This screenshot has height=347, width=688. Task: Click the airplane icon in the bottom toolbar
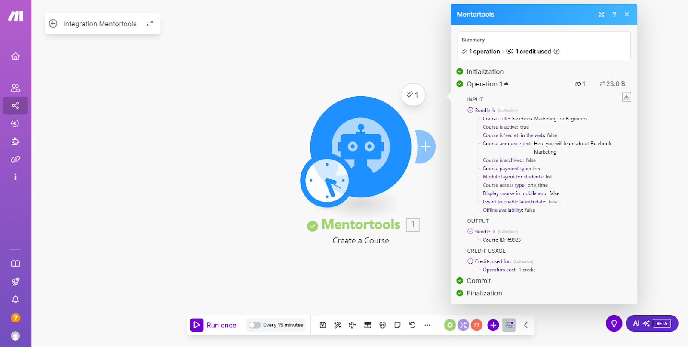[353, 325]
